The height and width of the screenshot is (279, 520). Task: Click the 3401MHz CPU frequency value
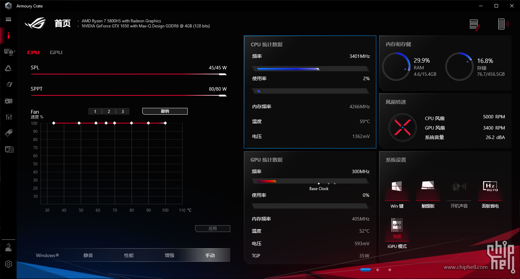pos(360,56)
